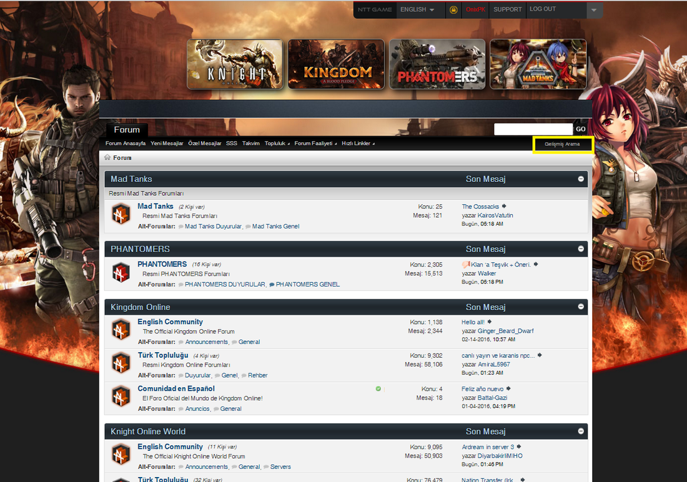Viewport: 687px width, 482px height.
Task: Go to last post arrow for Feliz año nuevo
Action: [x=508, y=388]
